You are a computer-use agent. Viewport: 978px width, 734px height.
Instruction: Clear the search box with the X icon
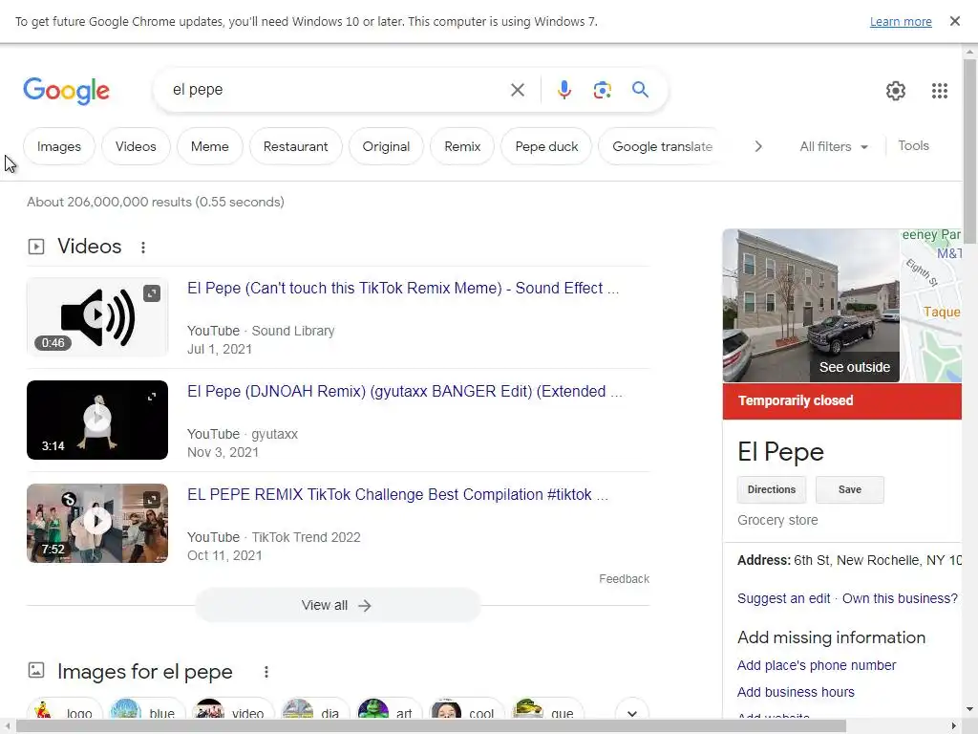pos(517,90)
